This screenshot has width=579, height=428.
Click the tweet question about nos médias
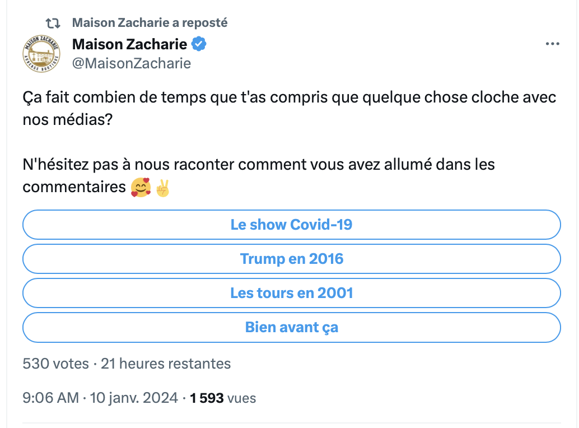tap(289, 108)
